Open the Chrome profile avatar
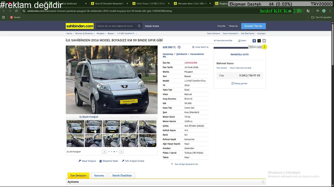 pos(324,11)
